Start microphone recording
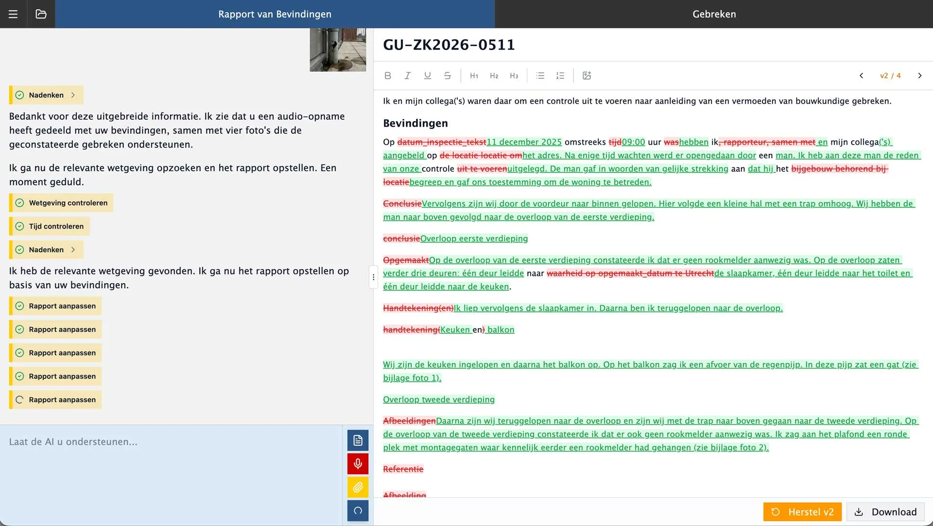 click(x=358, y=464)
